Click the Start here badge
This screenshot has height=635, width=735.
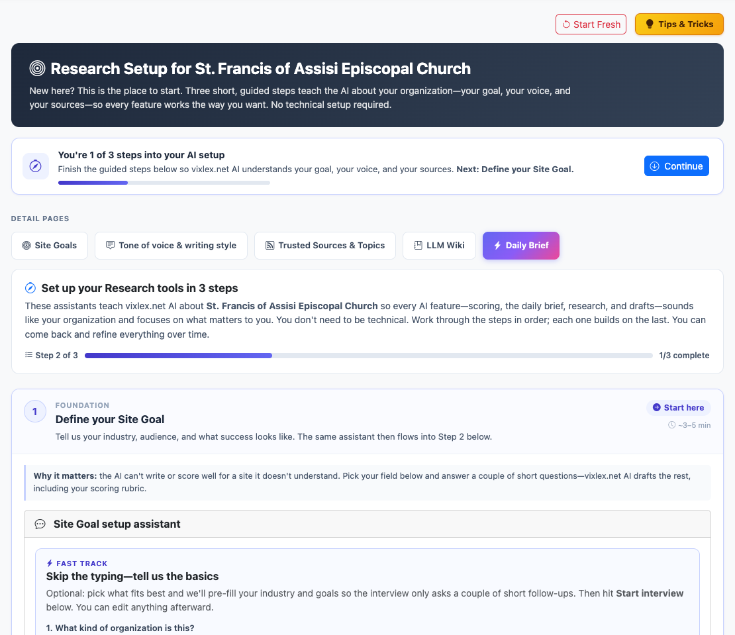[678, 408]
